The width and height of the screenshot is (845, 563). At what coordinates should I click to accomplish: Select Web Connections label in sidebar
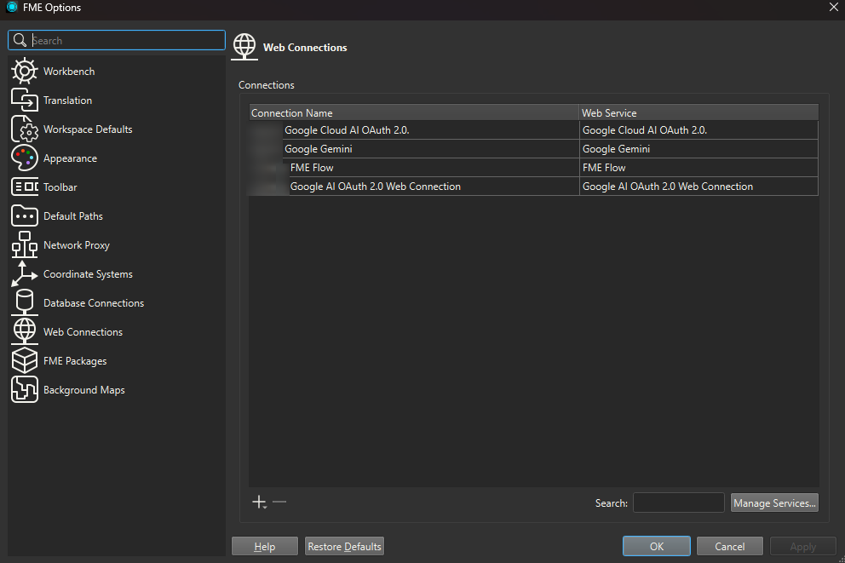click(x=83, y=332)
